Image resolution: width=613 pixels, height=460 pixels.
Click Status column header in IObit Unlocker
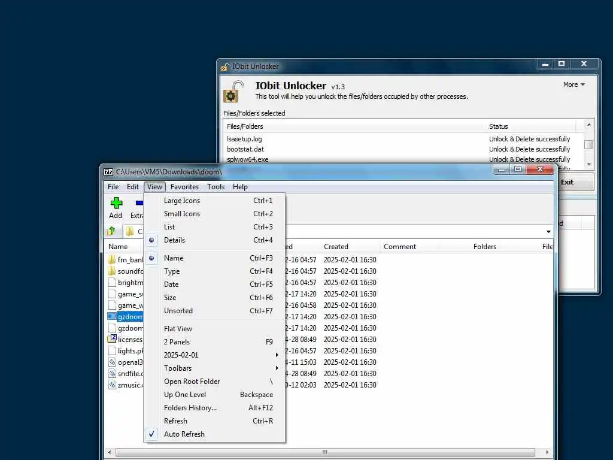[530, 127]
